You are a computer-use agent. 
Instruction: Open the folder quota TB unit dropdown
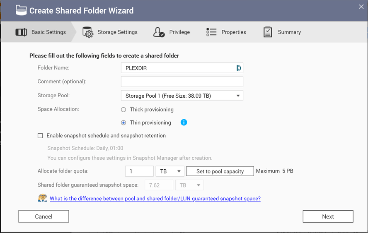169,171
